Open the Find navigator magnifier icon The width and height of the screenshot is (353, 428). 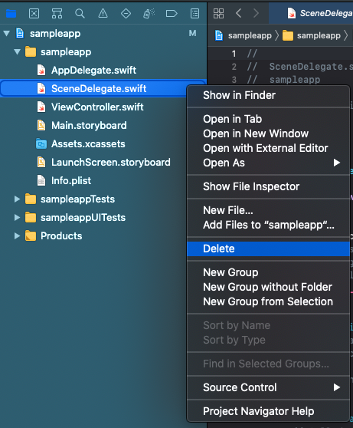(x=80, y=13)
